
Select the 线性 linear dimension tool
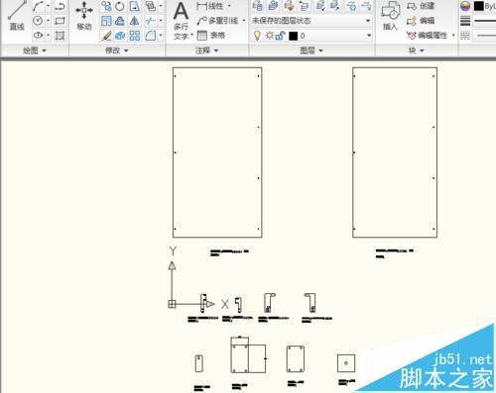tap(209, 6)
